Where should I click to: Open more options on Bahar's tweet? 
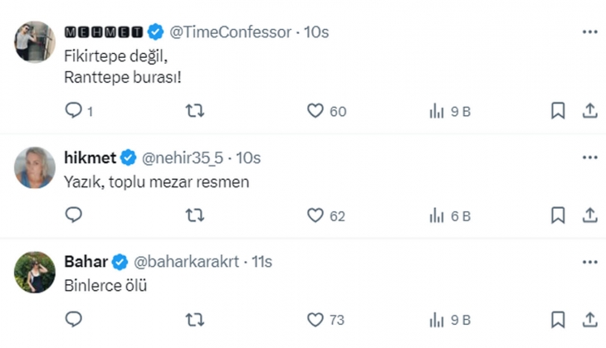589,262
